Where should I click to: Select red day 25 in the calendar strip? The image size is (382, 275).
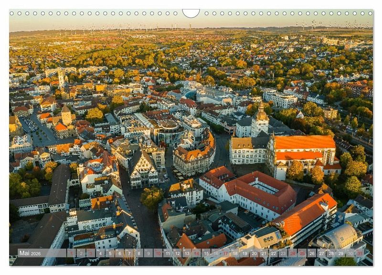click(302, 253)
